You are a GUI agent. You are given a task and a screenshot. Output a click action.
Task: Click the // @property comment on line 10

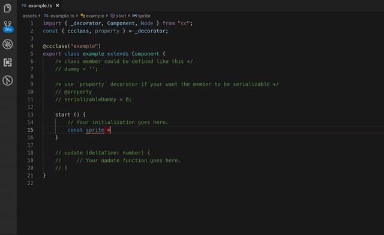coord(73,92)
